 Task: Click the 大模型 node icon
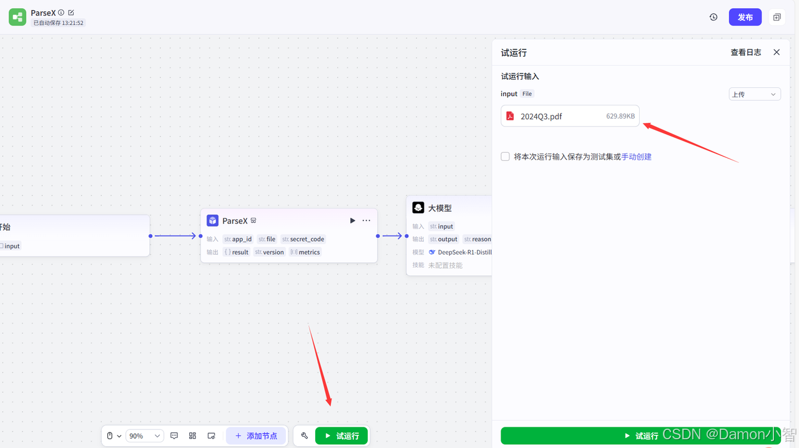coord(418,208)
